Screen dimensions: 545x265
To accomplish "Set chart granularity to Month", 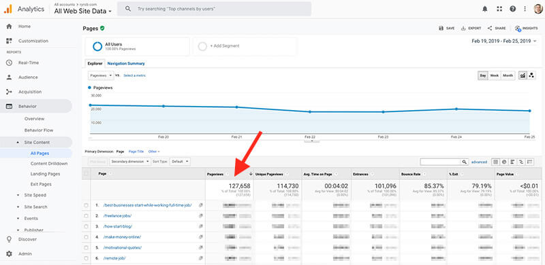I will tap(508, 75).
